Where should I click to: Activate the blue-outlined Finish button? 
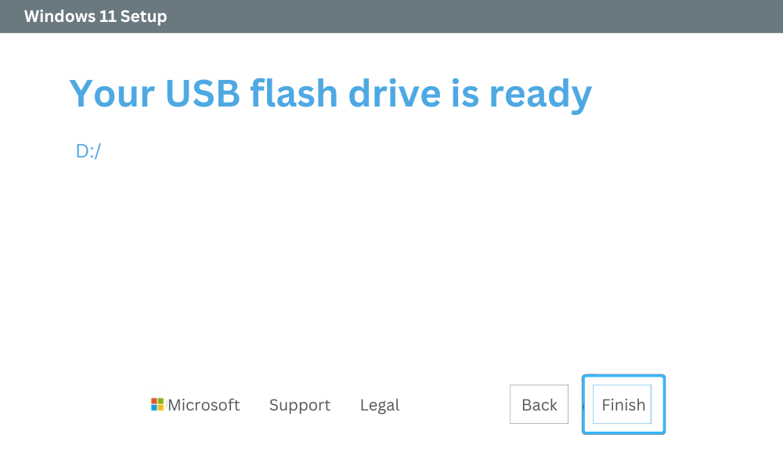[622, 404]
